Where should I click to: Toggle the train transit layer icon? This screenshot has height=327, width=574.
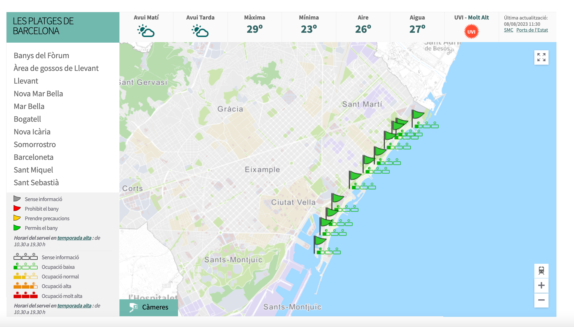click(541, 271)
